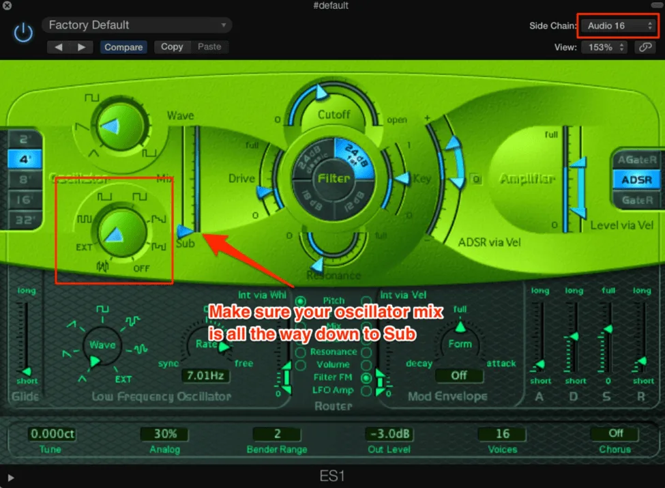Click the Mix slider Sub handle

[x=185, y=231]
